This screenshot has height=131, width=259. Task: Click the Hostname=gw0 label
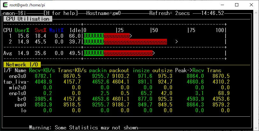tap(104, 13)
